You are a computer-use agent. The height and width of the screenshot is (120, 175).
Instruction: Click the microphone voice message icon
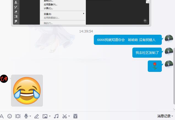pyautogui.click(x=26, y=116)
